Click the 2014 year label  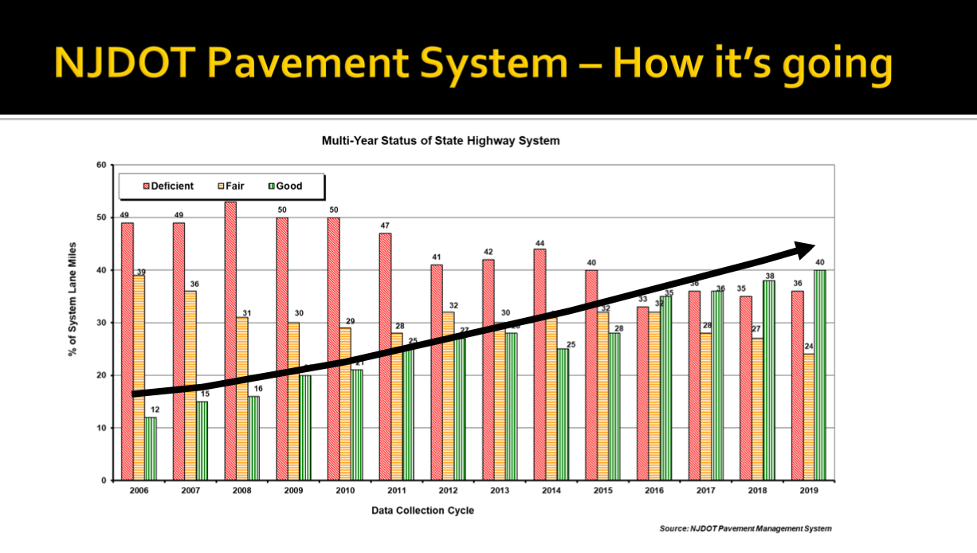(x=550, y=491)
